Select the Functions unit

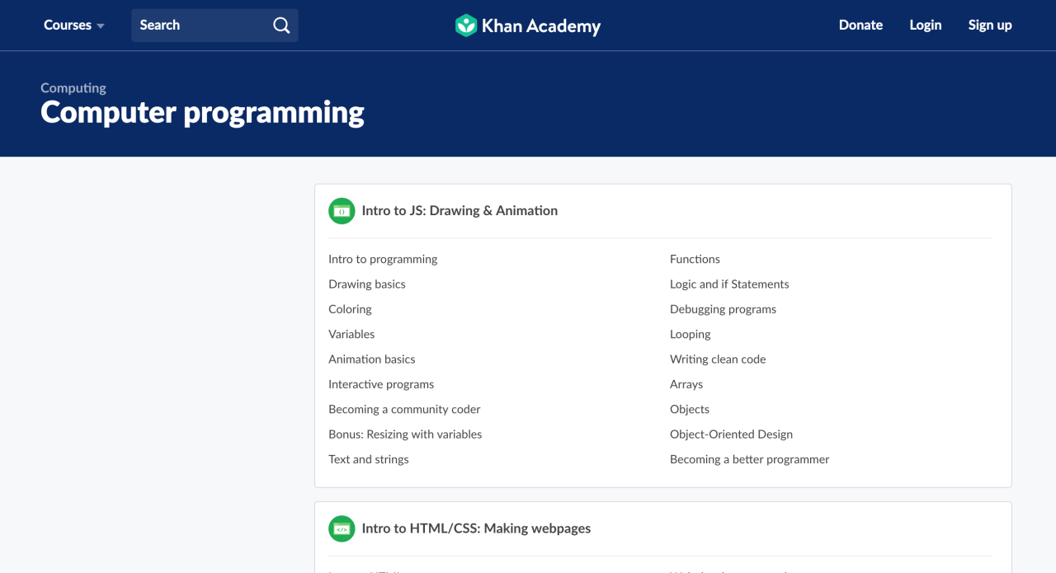tap(695, 259)
